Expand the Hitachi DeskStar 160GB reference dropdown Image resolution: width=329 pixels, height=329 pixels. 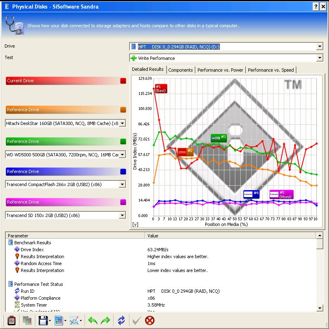122,123
